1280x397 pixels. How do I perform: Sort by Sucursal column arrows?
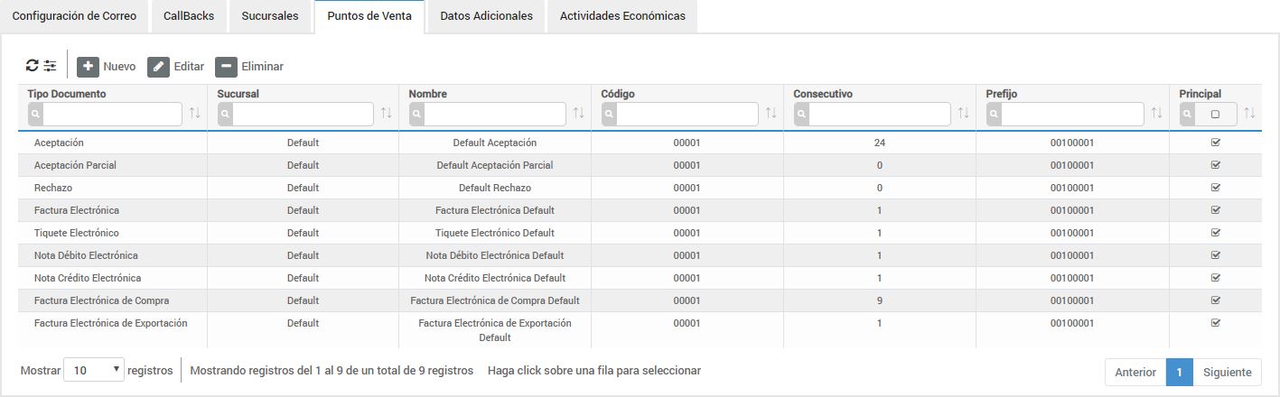pyautogui.click(x=387, y=113)
